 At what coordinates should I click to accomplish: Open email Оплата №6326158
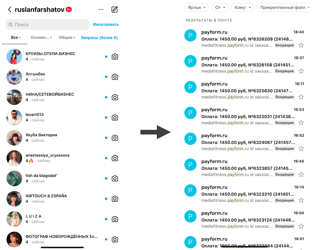[248, 65]
